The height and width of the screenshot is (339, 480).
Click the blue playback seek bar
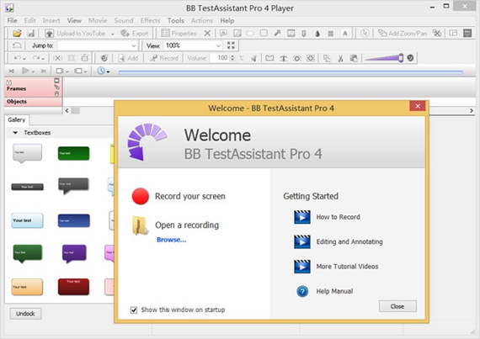291,72
